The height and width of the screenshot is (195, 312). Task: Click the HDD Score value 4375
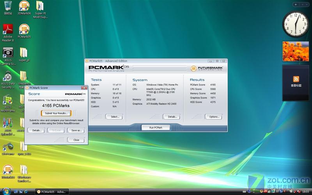(x=213, y=102)
